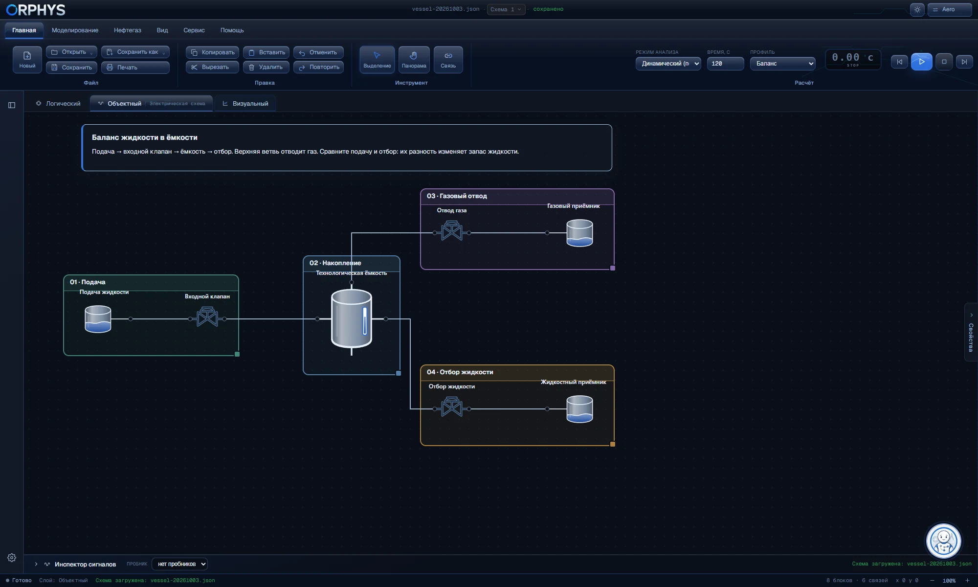
Task: Open the Сервис menu tab
Action: [194, 30]
